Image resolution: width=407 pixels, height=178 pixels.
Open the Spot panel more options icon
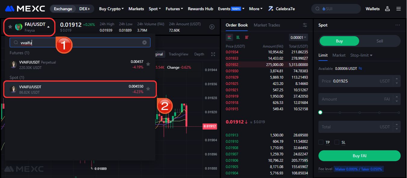coord(398,25)
